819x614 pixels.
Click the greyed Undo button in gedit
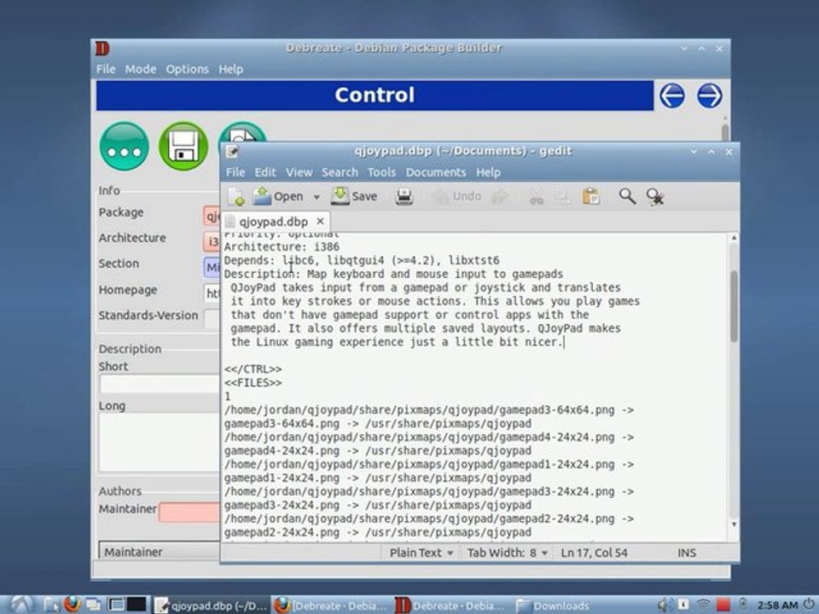coord(456,197)
